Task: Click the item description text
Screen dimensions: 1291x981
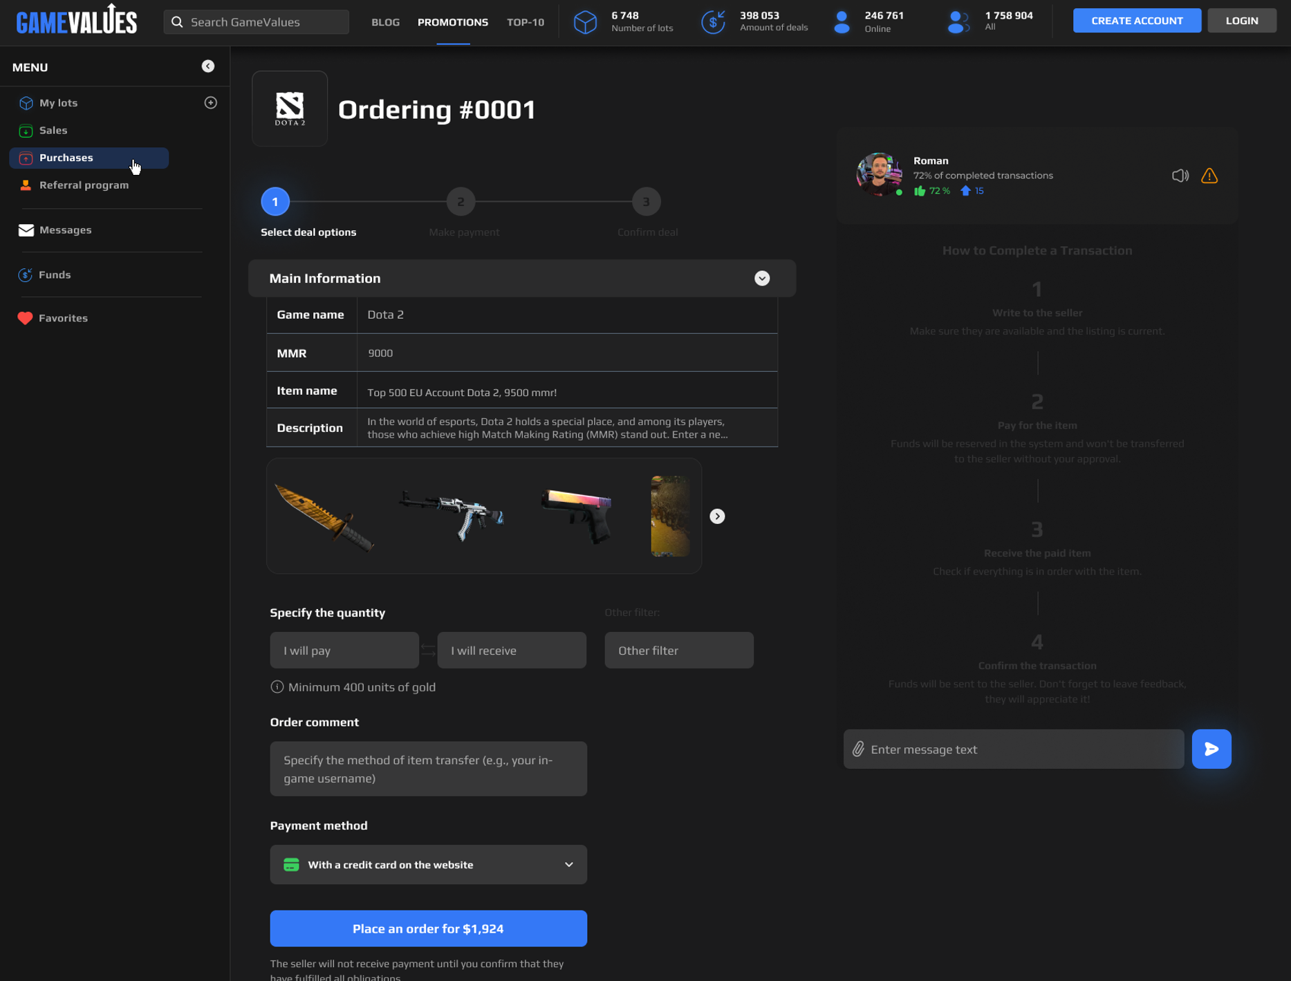Action: 548,428
